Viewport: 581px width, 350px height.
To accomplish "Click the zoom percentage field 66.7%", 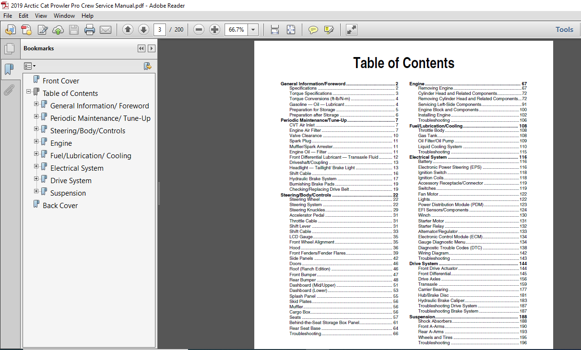I will click(x=237, y=30).
